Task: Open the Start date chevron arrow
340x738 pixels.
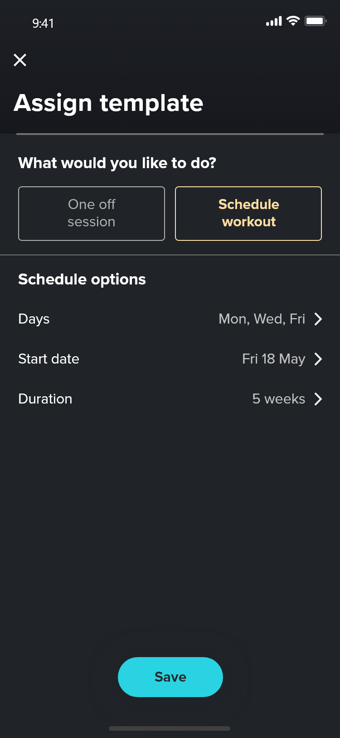Action: click(x=318, y=359)
